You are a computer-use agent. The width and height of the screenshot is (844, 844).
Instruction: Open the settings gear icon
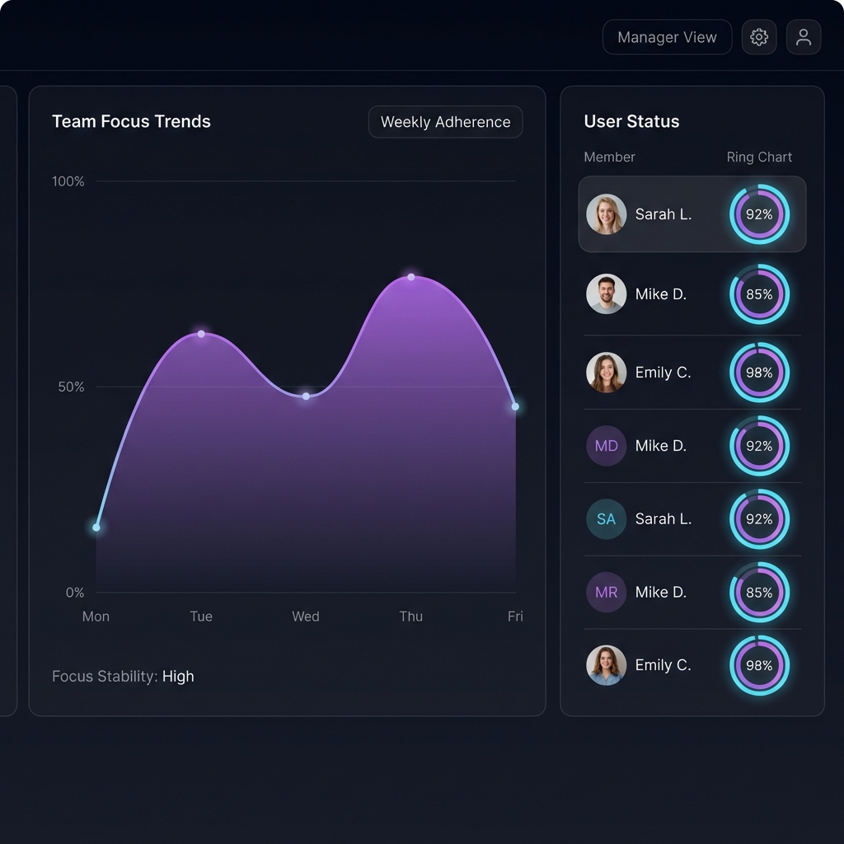(758, 36)
